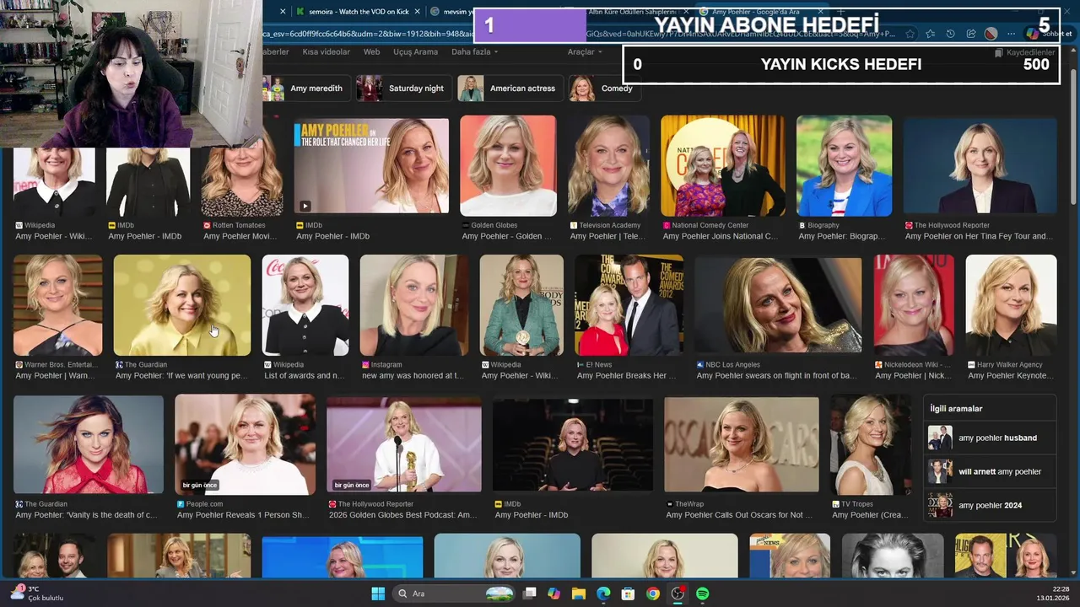Viewport: 1080px width, 607px height.
Task: Open the Golden Globes image result
Action: pyautogui.click(x=508, y=166)
